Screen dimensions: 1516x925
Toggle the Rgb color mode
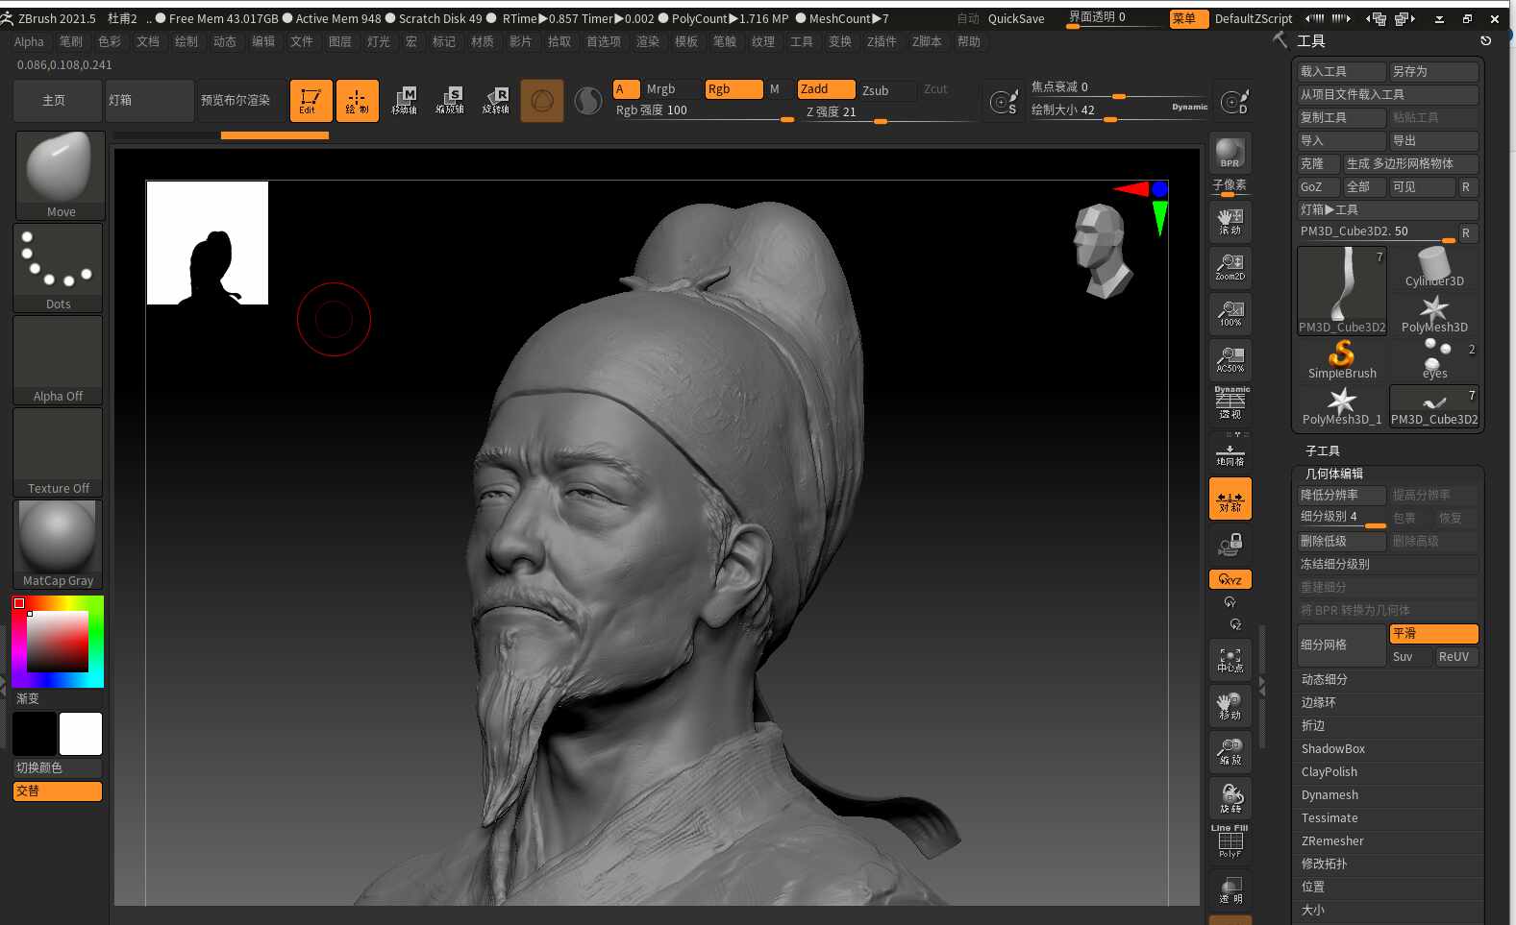[733, 89]
